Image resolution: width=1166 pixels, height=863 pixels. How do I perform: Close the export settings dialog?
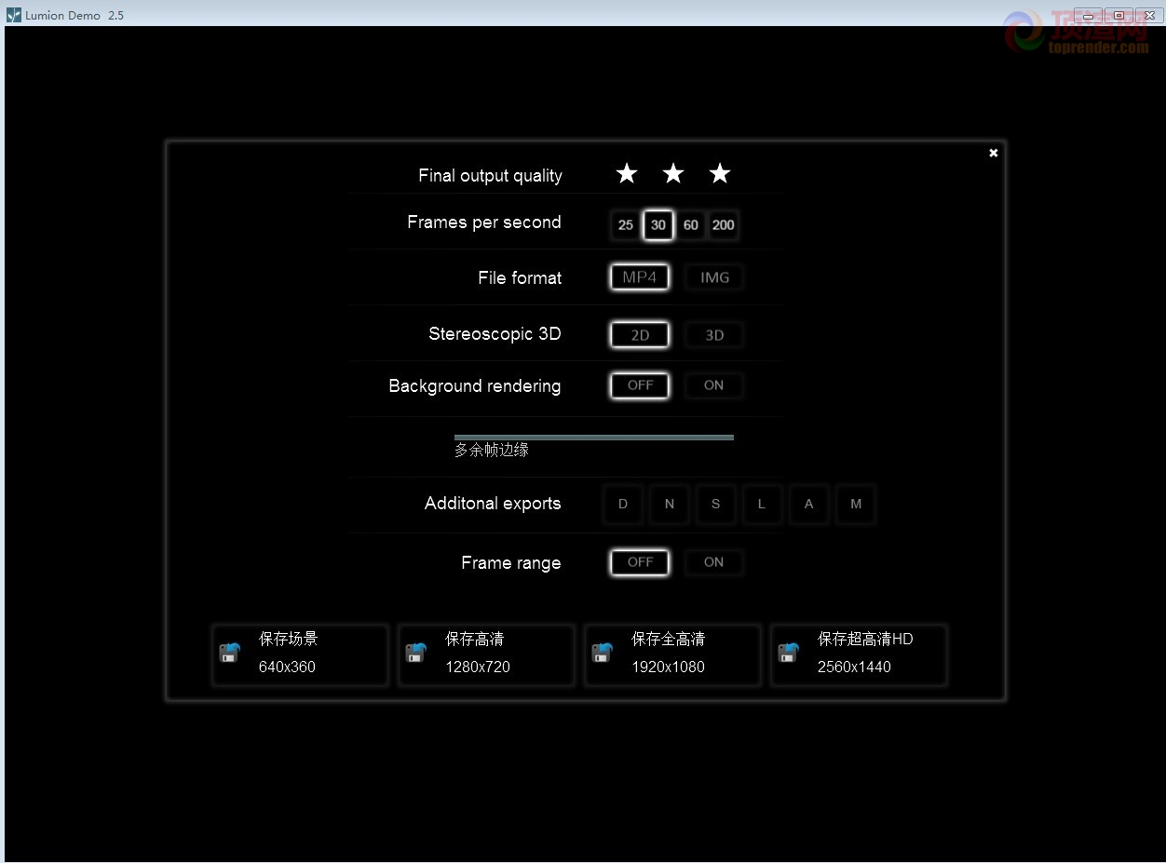pos(994,153)
